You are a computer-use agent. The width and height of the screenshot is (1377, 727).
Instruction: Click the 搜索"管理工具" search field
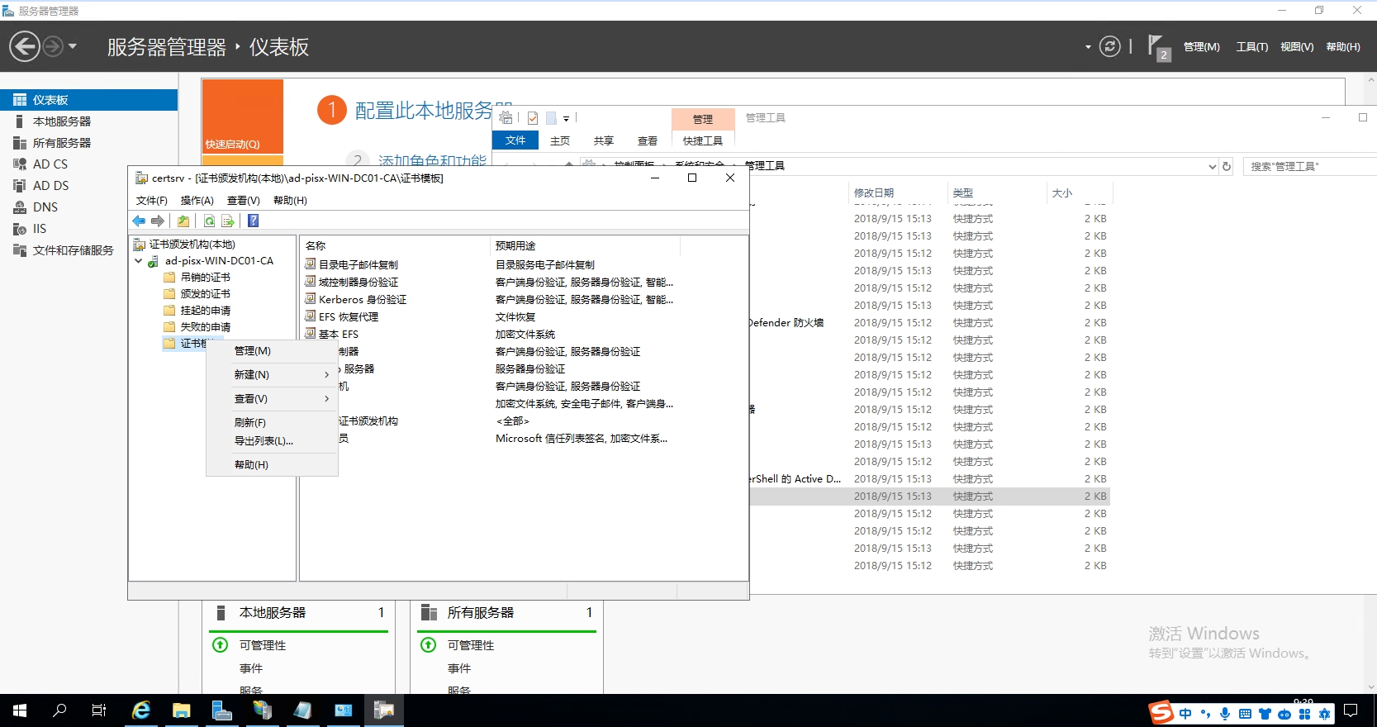1309,167
